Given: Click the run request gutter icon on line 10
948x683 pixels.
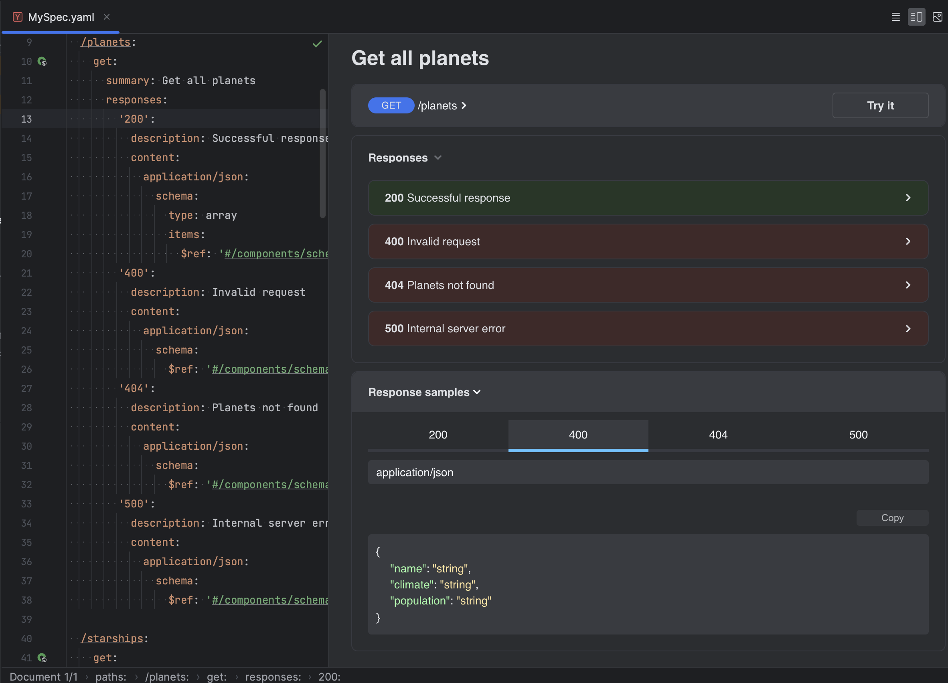Looking at the screenshot, I should click(43, 61).
